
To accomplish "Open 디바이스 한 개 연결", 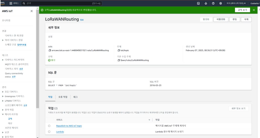I will pos(14,36).
